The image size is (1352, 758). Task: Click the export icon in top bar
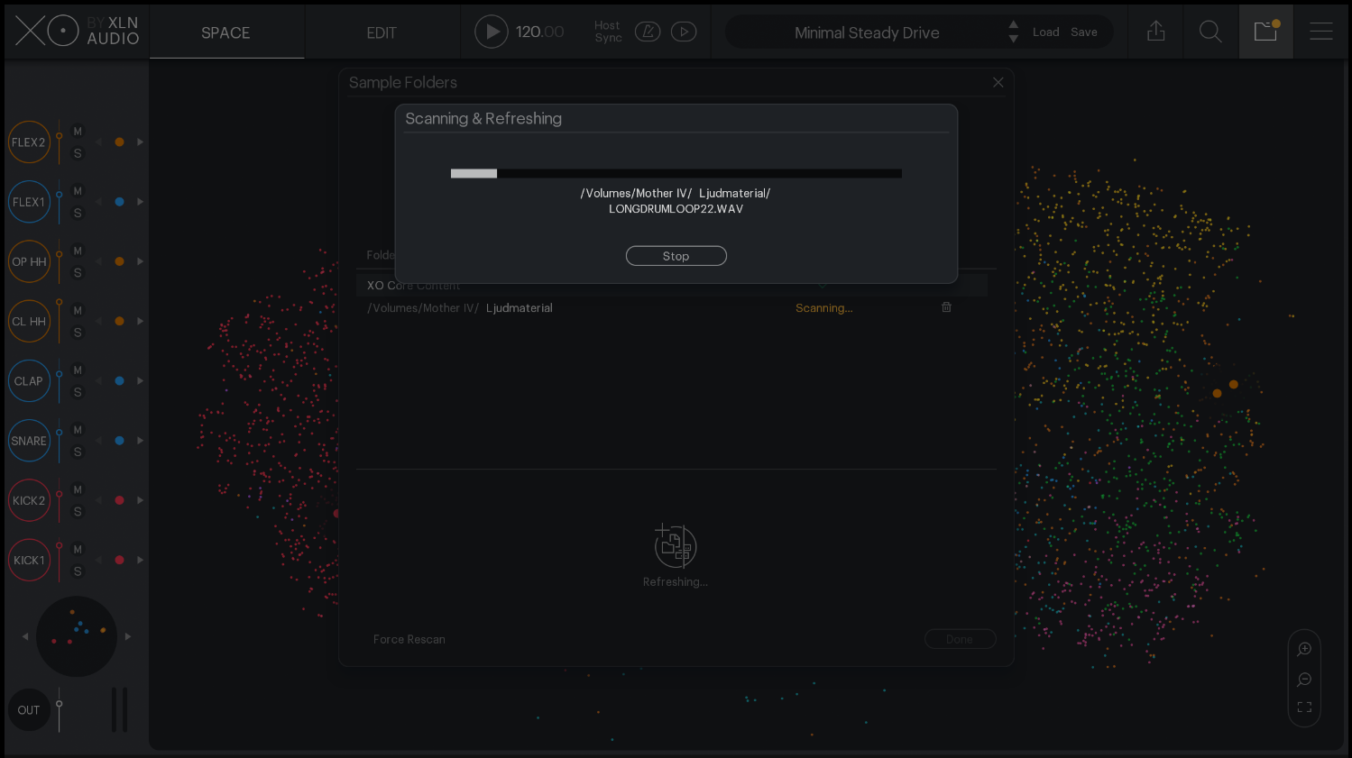[x=1155, y=32]
